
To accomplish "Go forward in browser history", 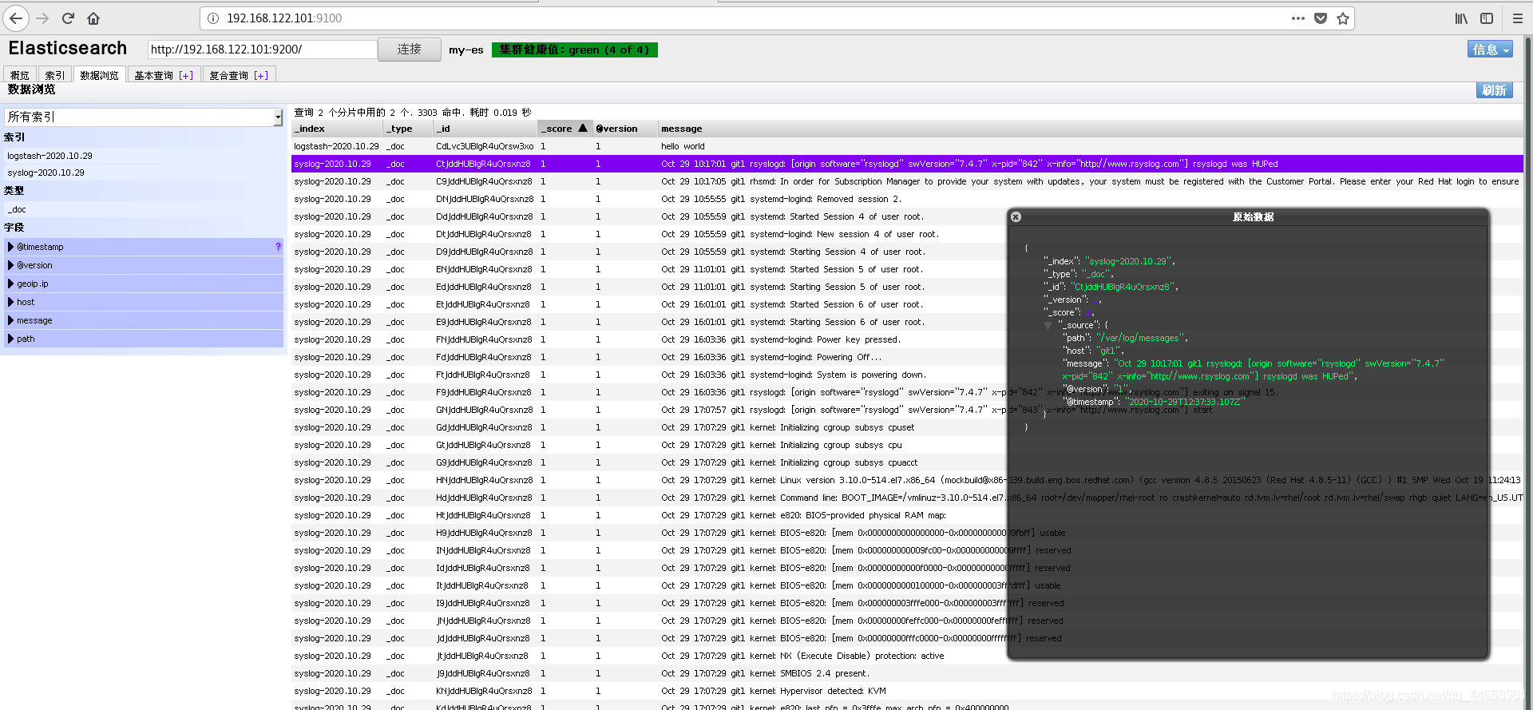I will [42, 18].
